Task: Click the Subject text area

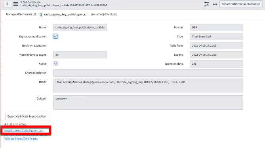Action: tap(148, 102)
